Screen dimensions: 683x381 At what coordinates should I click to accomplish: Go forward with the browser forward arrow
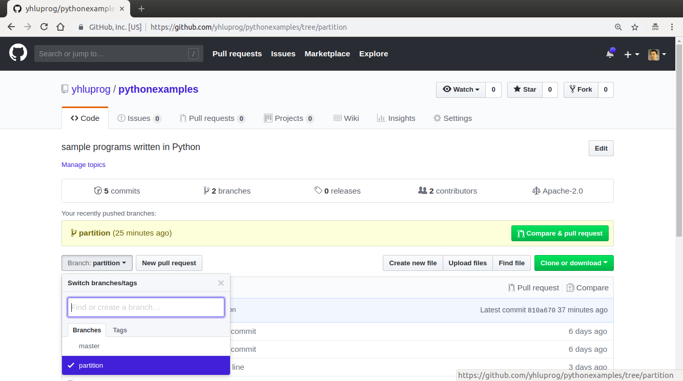point(28,27)
